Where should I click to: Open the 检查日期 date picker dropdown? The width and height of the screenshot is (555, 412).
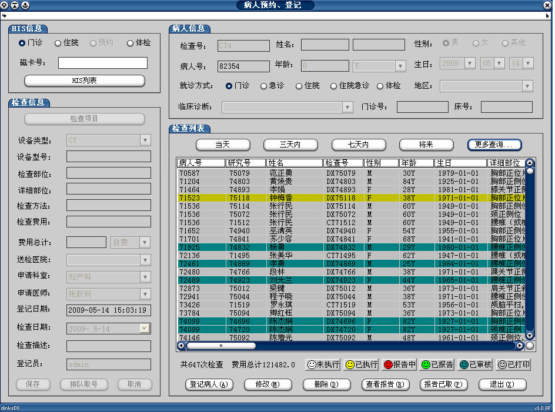point(145,329)
